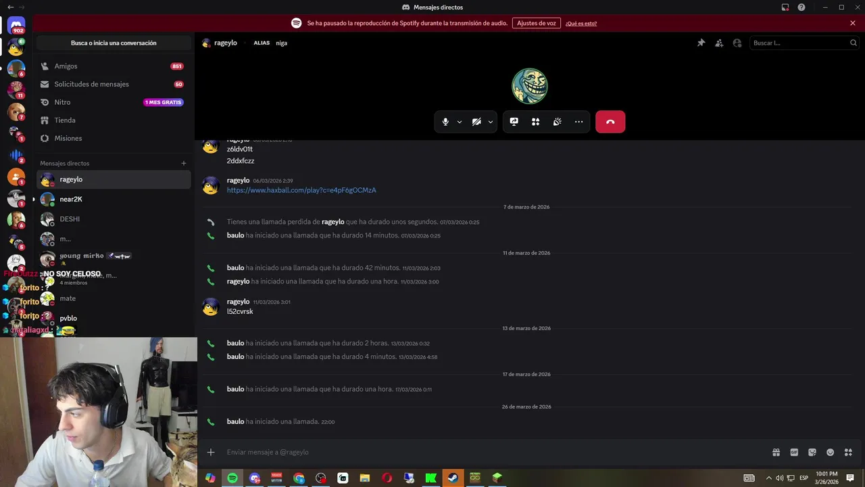Image resolution: width=865 pixels, height=487 pixels.
Task: Open the apps launcher in message bar
Action: (x=848, y=452)
